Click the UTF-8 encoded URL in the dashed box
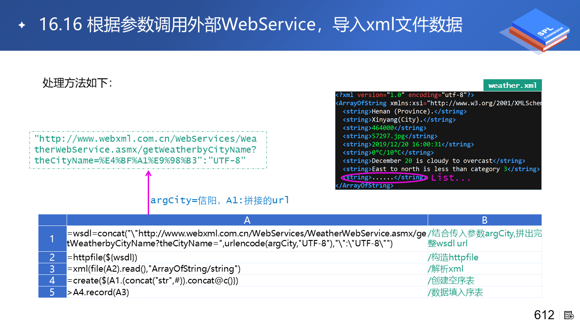 [x=148, y=150]
